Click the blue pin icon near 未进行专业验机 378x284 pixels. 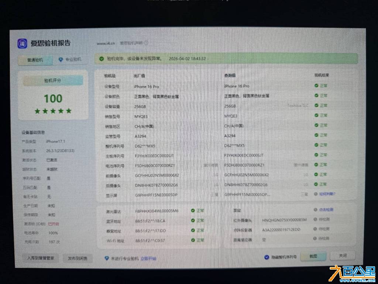[107, 258]
